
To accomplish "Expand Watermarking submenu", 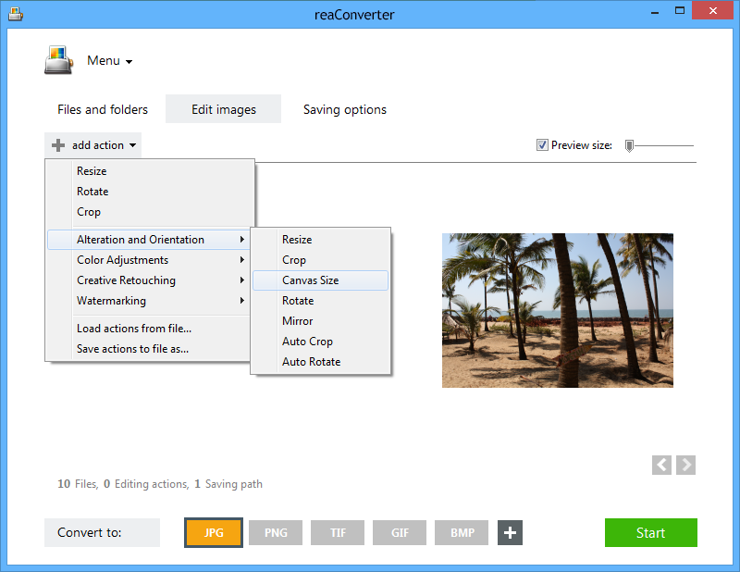I will (x=149, y=301).
